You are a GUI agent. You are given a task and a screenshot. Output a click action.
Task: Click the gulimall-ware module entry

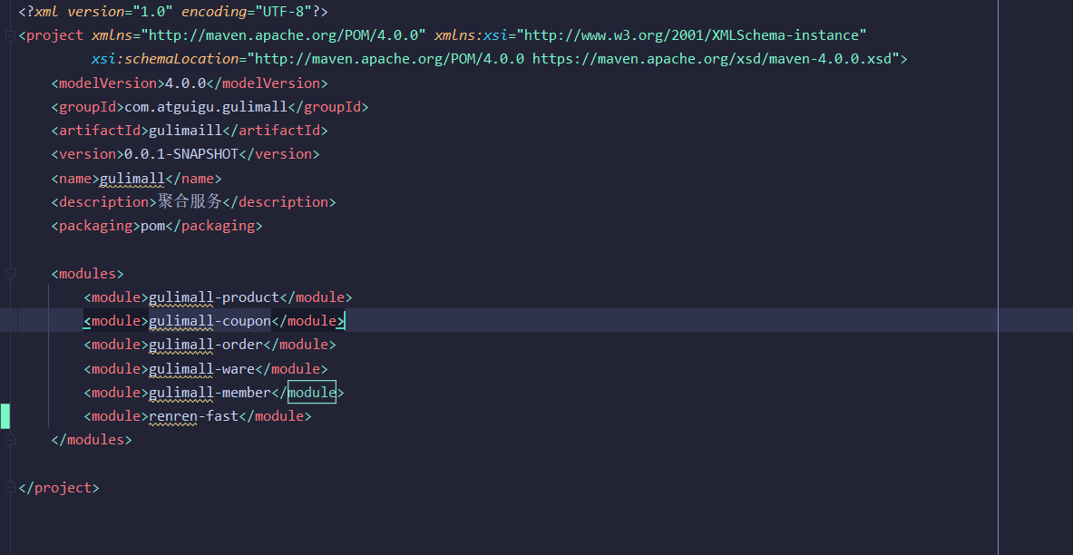(205, 369)
